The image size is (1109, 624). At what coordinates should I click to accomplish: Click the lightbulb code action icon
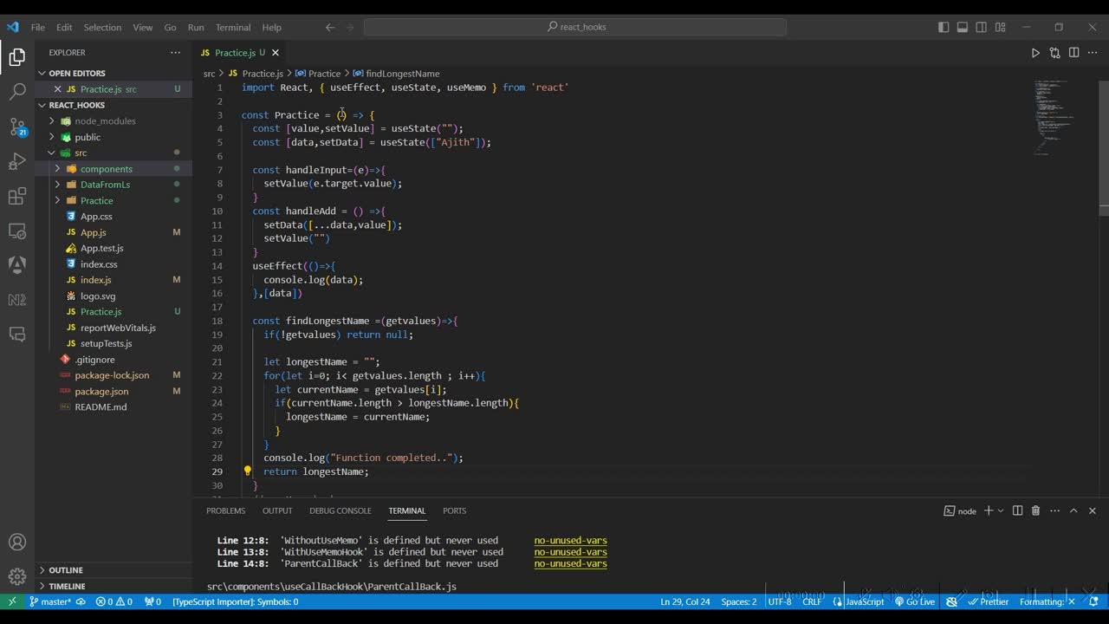tap(247, 471)
